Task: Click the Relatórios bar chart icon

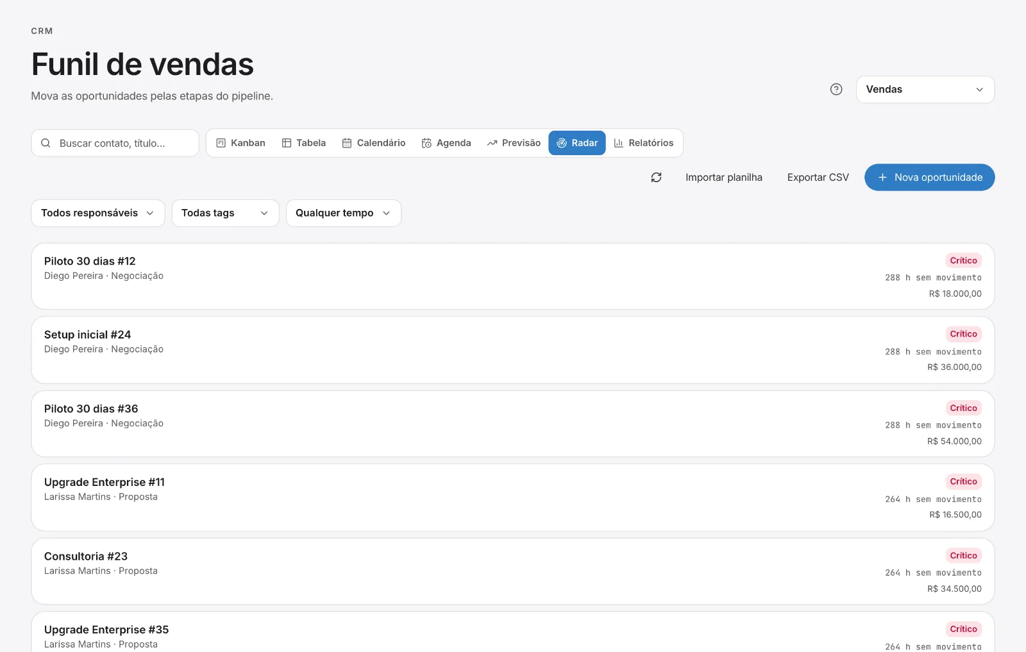Action: click(x=619, y=143)
